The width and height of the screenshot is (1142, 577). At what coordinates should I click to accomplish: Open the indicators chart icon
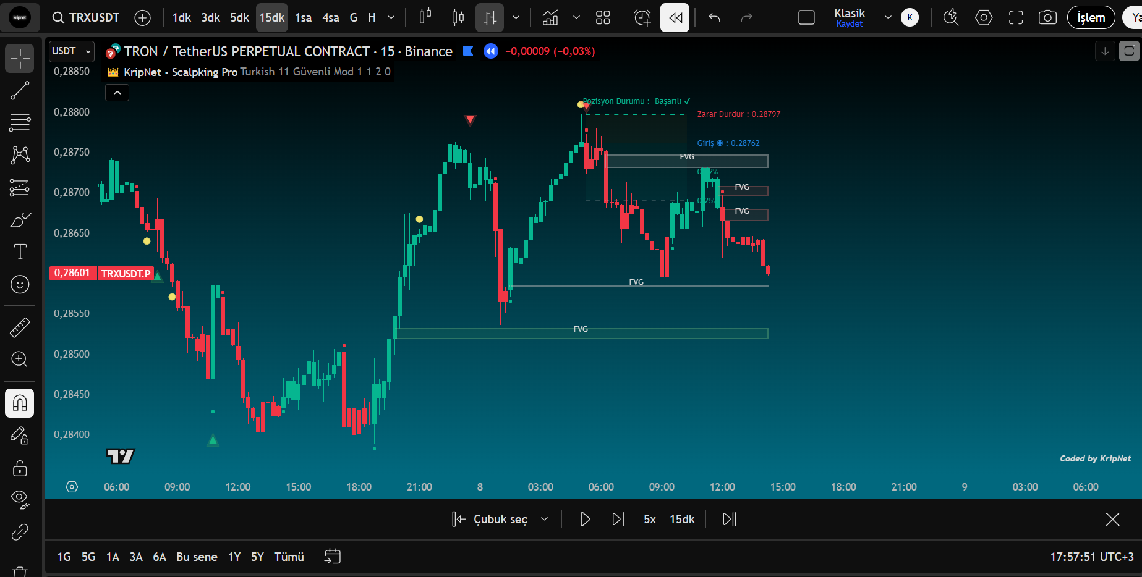550,18
